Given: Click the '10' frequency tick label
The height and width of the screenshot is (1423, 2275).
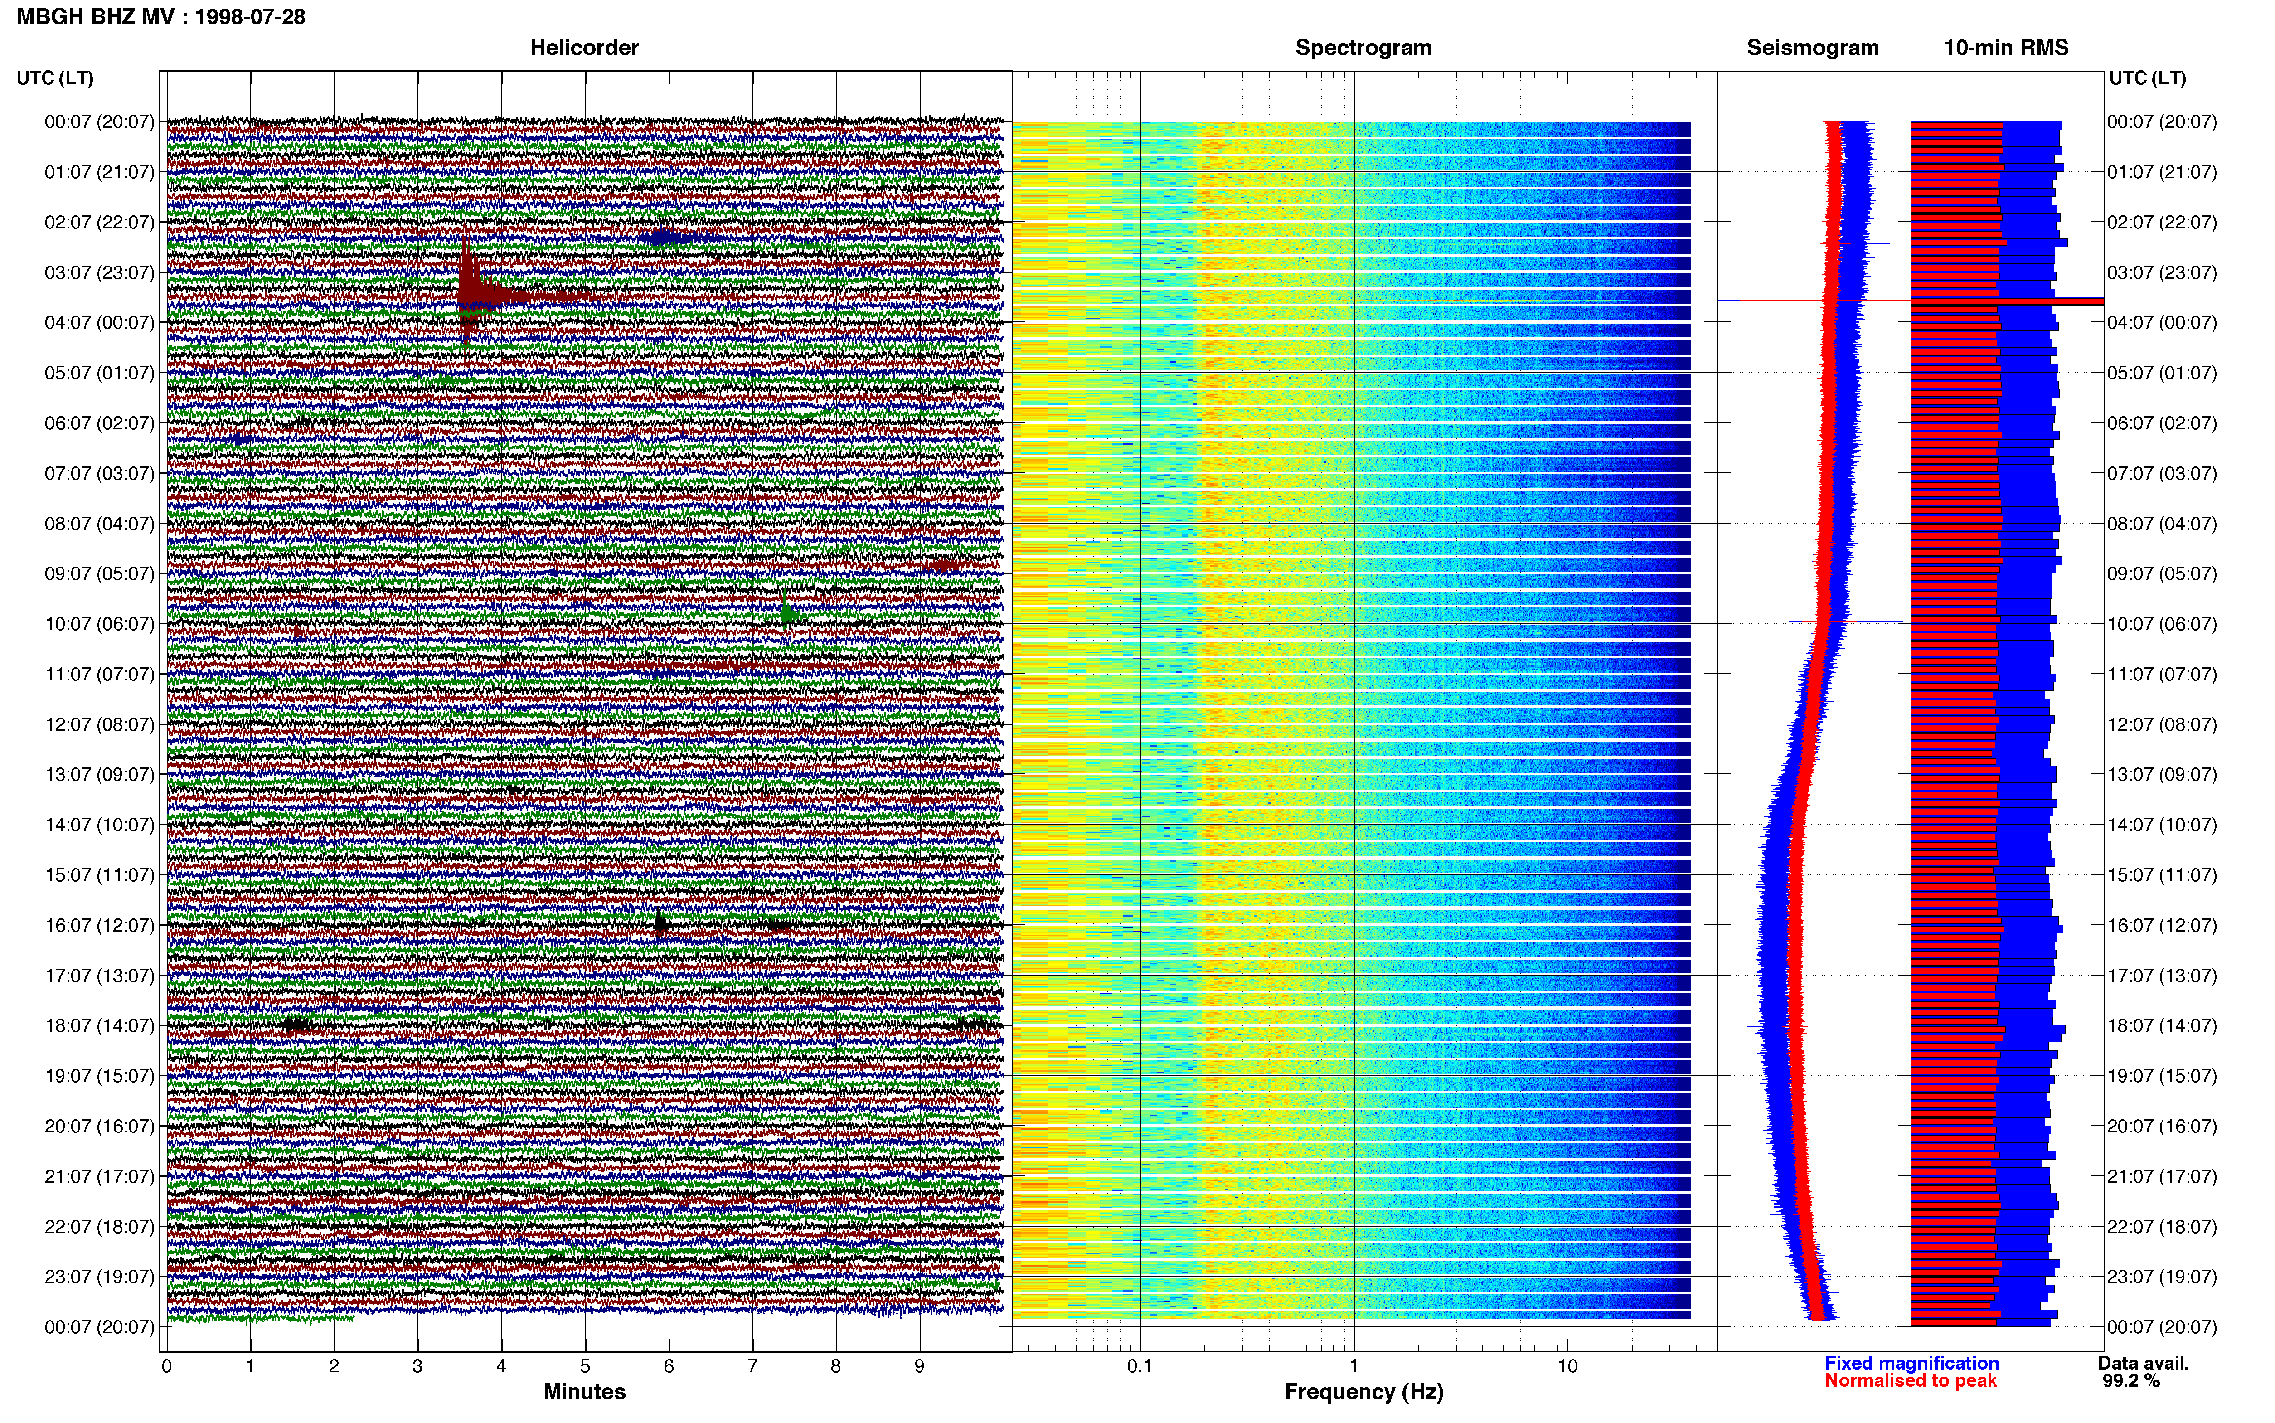Looking at the screenshot, I should [x=1567, y=1366].
